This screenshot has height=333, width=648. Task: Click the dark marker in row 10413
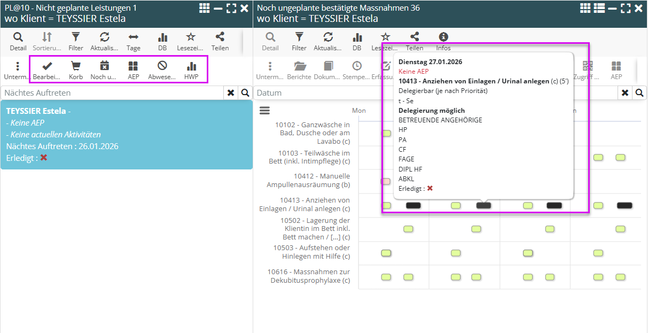click(x=413, y=206)
